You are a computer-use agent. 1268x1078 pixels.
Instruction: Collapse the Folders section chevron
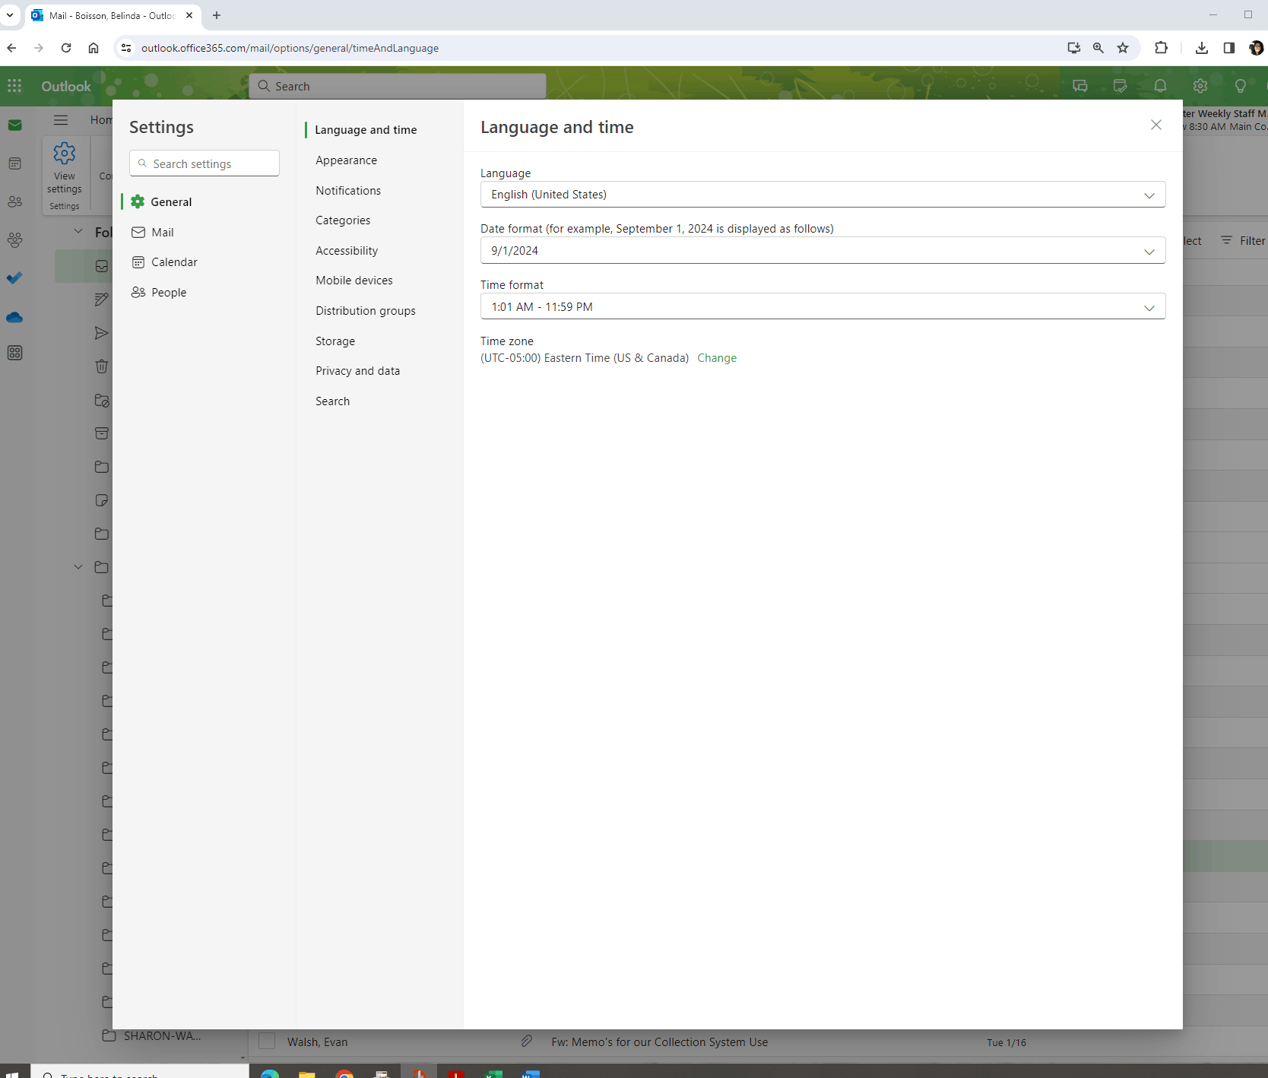(x=78, y=231)
